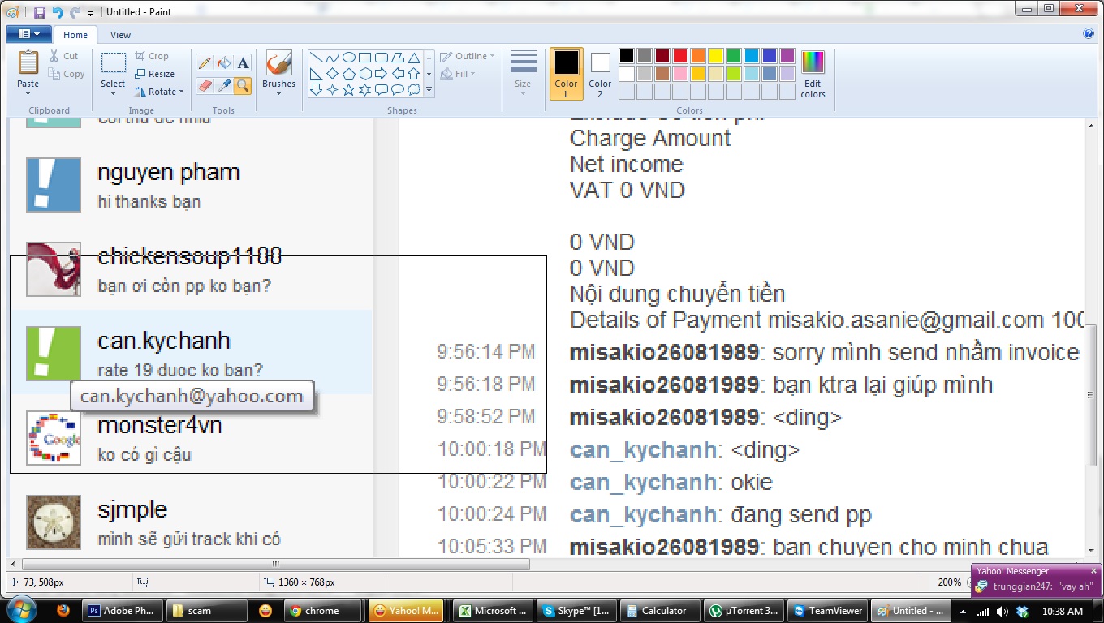Click the rectangular Select tool icon
The image size is (1104, 623).
[x=113, y=64]
